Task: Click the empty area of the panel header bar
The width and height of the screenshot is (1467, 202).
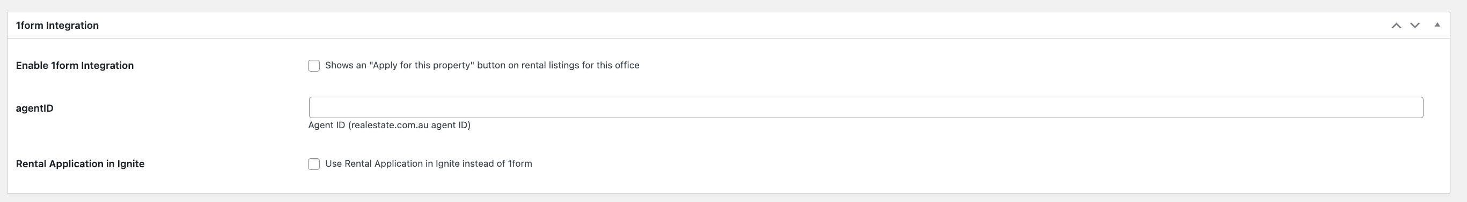Action: (740, 26)
